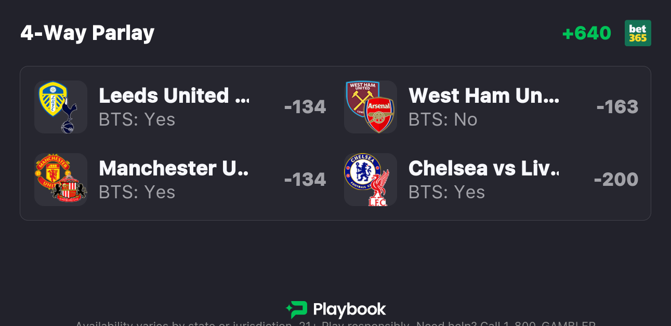
Task: Click the Chelsea and Liverpool crest icon
Action: (370, 180)
